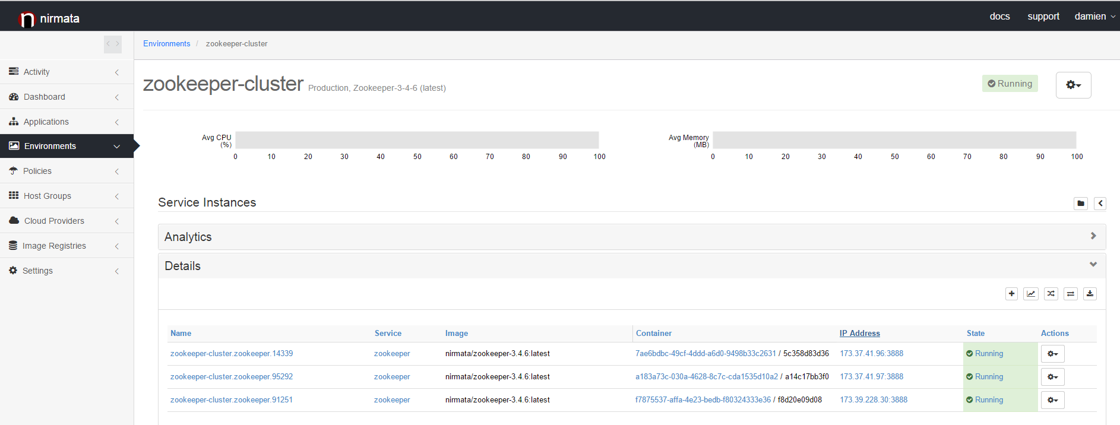Open container a183a73c-030a-4628-8c7c-cda1535d10a2
Viewport: 1120px width, 425px height.
click(x=707, y=377)
